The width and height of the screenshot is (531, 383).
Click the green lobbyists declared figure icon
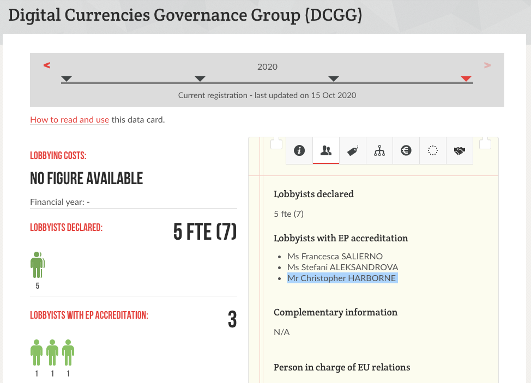tap(37, 265)
